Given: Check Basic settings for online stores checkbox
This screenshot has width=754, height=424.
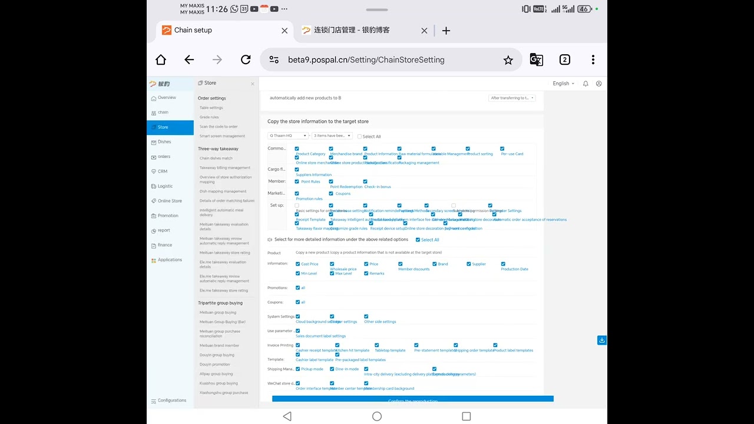Looking at the screenshot, I should (297, 206).
